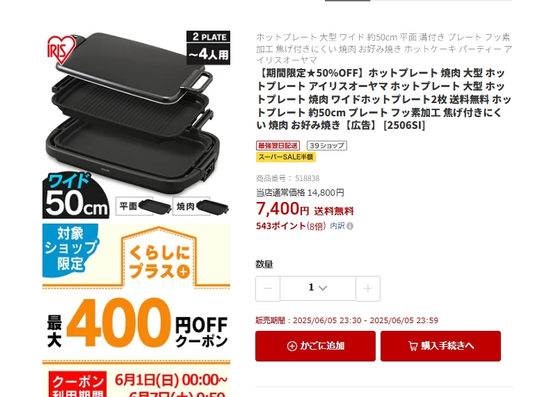Increase quantity with the plus button
551x397 pixels.
pyautogui.click(x=368, y=288)
